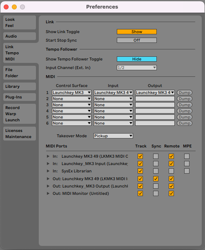This screenshot has height=250, width=205.
Task: Expand Out: Launchkey MK3 49 port row
Action: click(48, 179)
